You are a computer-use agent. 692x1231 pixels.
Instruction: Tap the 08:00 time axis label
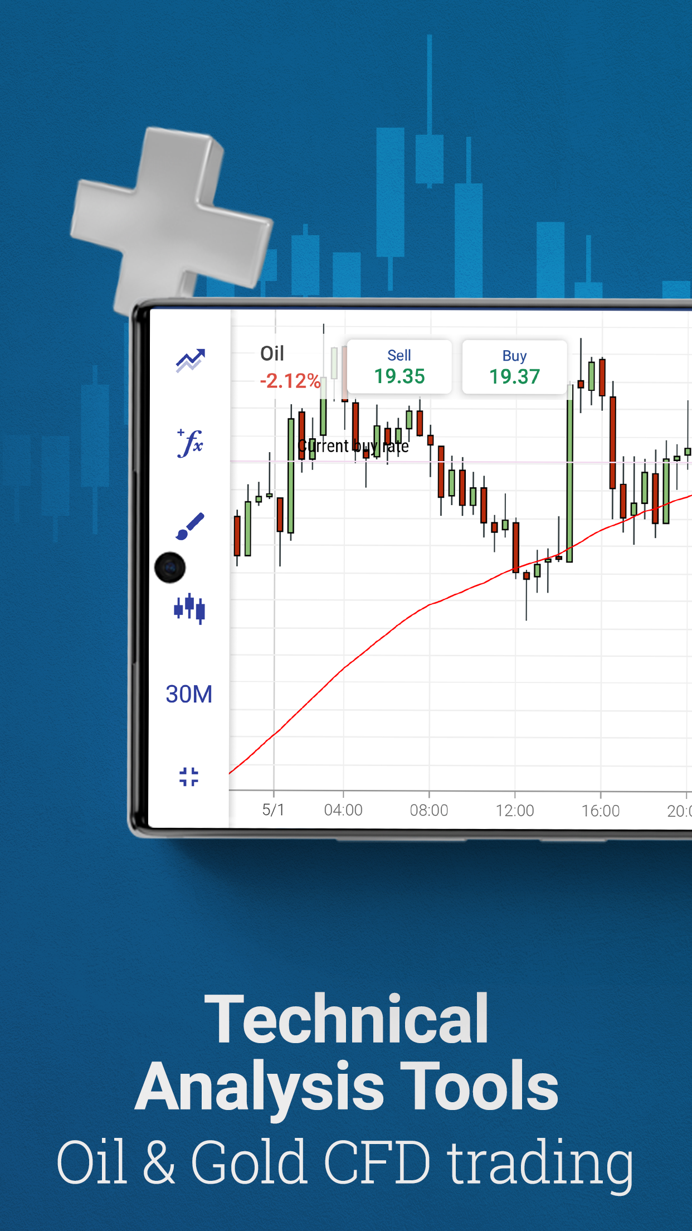pos(429,810)
